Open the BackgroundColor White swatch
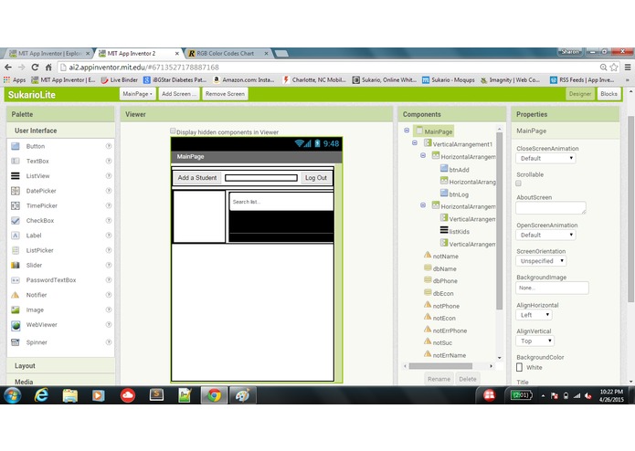 [520, 367]
